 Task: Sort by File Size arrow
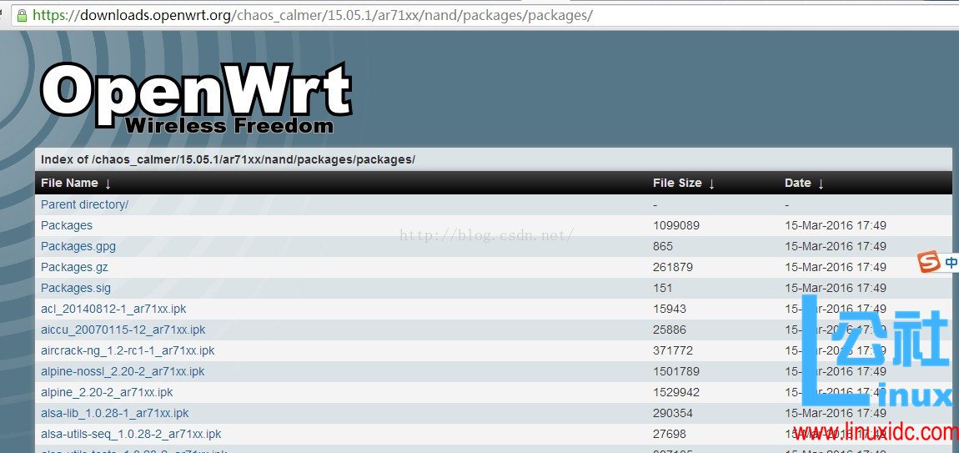pyautogui.click(x=712, y=184)
